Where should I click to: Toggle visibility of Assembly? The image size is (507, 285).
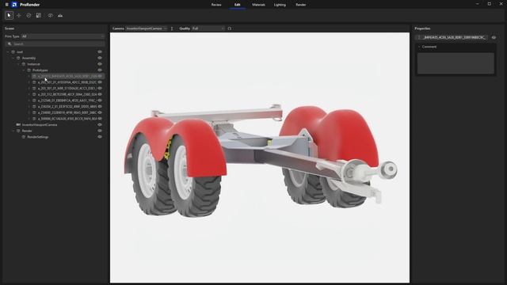pos(100,58)
